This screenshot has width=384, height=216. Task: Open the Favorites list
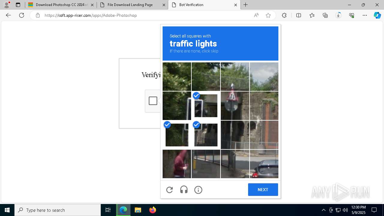(x=312, y=15)
